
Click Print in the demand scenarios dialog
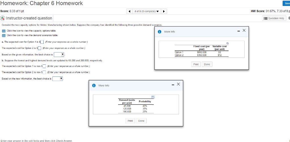(x=130, y=121)
